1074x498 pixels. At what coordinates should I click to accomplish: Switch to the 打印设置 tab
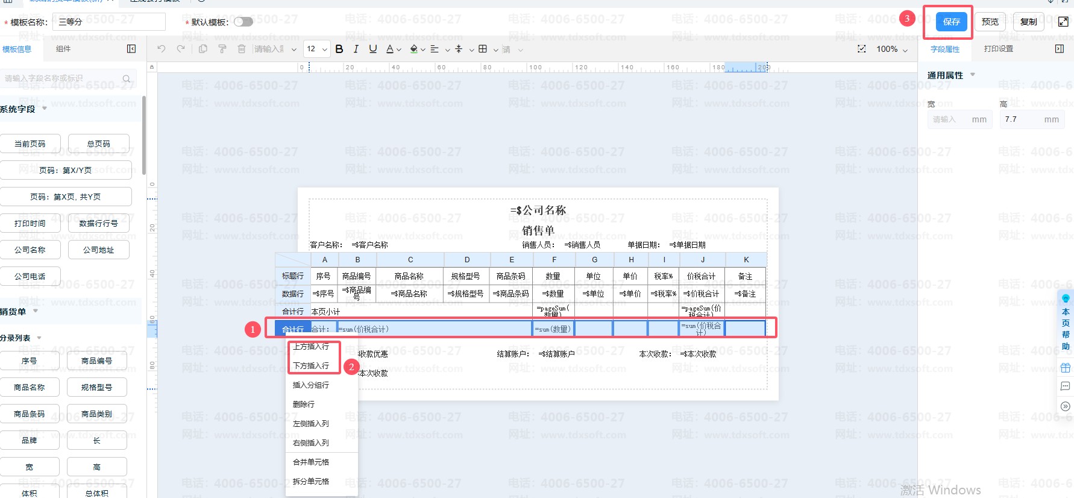(998, 49)
